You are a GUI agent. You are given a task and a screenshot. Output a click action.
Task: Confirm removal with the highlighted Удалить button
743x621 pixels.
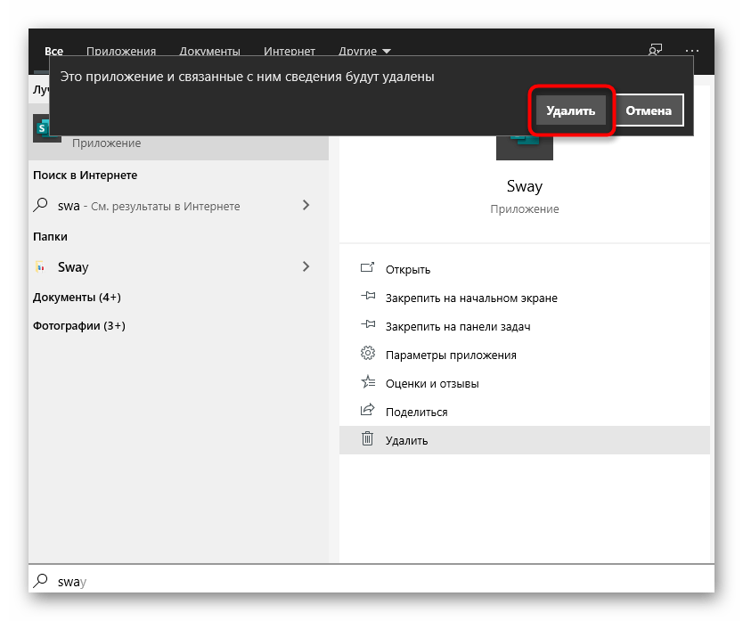point(570,111)
